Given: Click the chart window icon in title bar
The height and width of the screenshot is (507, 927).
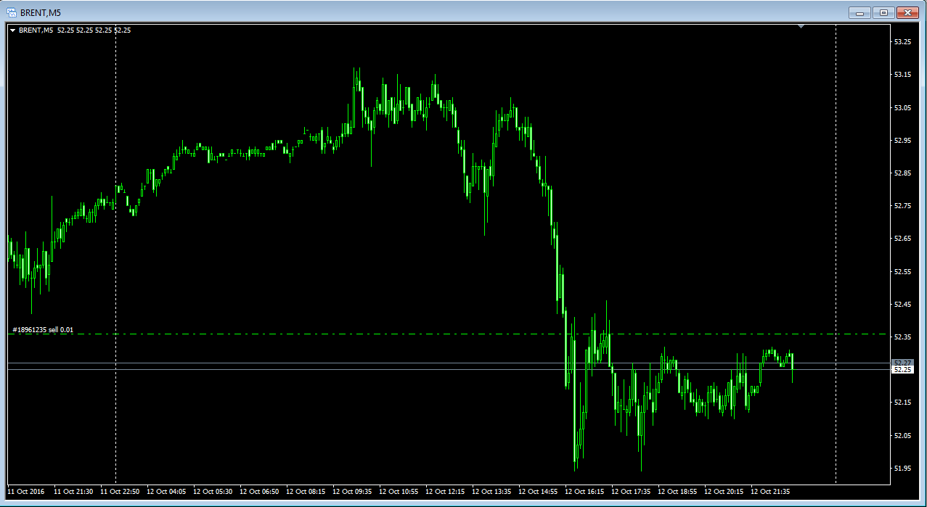Looking at the screenshot, I should 12,12.
